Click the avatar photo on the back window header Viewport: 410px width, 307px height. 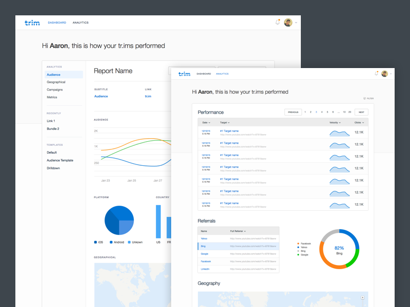(x=288, y=23)
